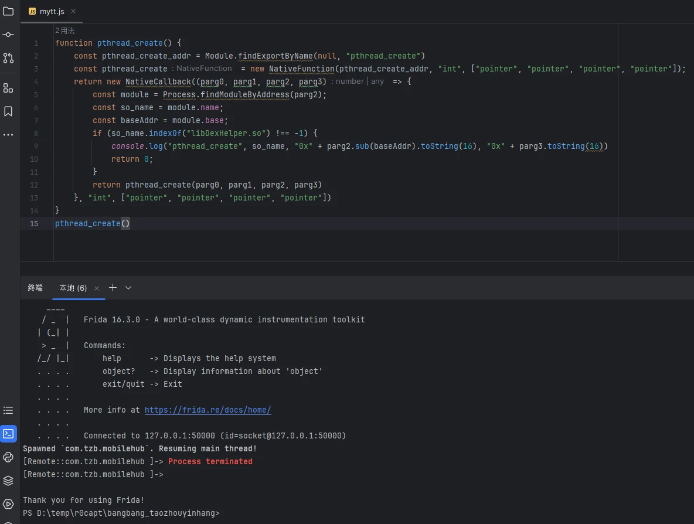Open the Pull Requests tool window
The image size is (694, 524).
(x=8, y=58)
